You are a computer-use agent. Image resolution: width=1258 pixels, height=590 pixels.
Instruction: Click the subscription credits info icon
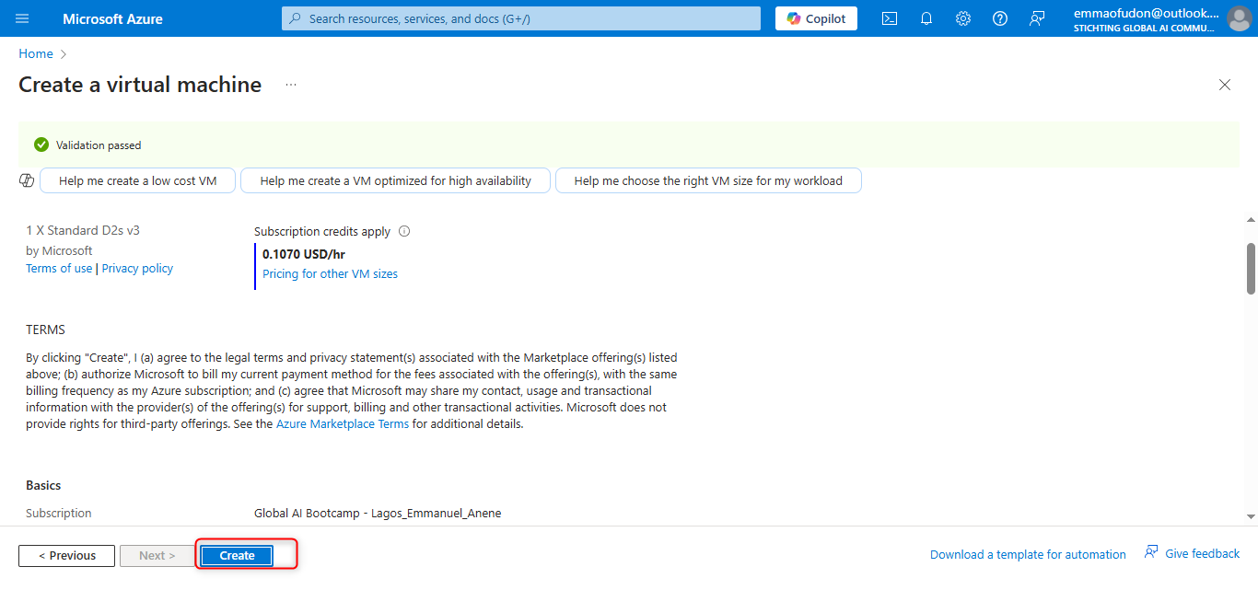pyautogui.click(x=404, y=232)
